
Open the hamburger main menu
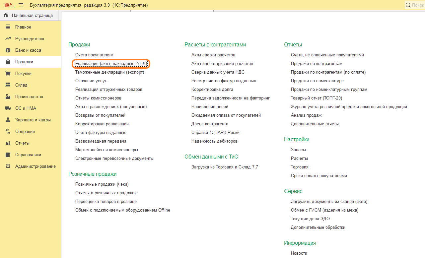coord(21,5)
